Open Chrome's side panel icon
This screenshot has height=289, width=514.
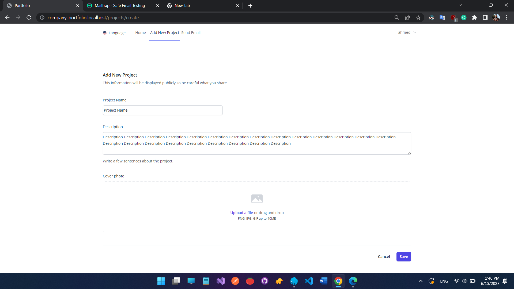(485, 17)
